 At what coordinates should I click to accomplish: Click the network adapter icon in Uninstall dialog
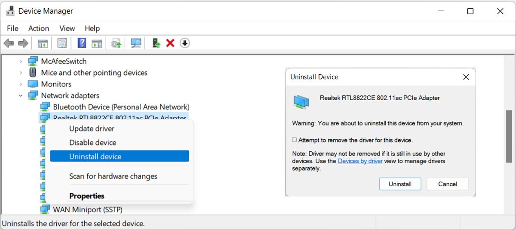301,101
